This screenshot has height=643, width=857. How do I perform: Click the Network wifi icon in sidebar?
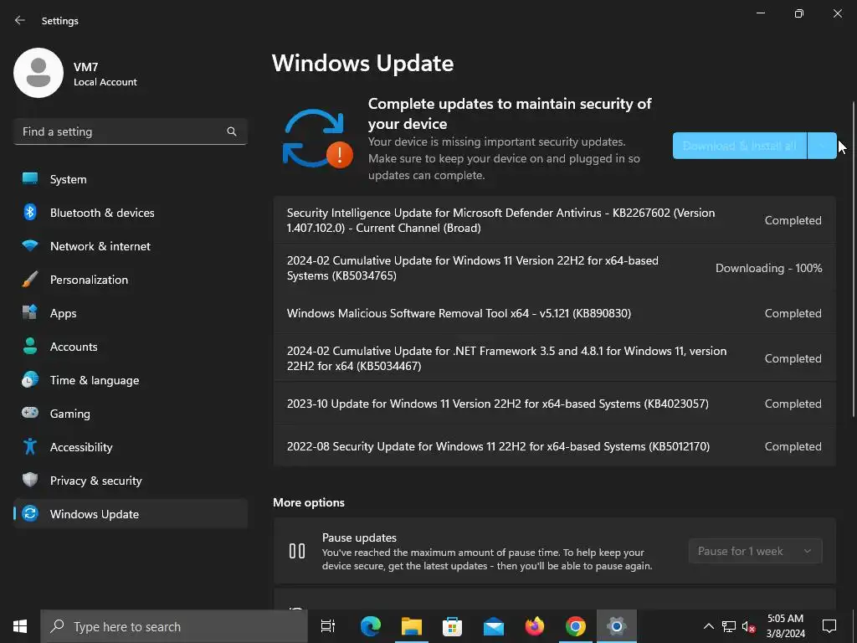(x=30, y=245)
